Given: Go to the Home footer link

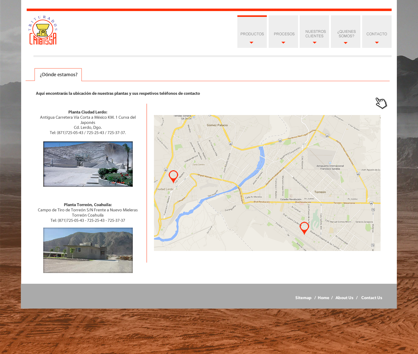Looking at the screenshot, I should [323, 298].
